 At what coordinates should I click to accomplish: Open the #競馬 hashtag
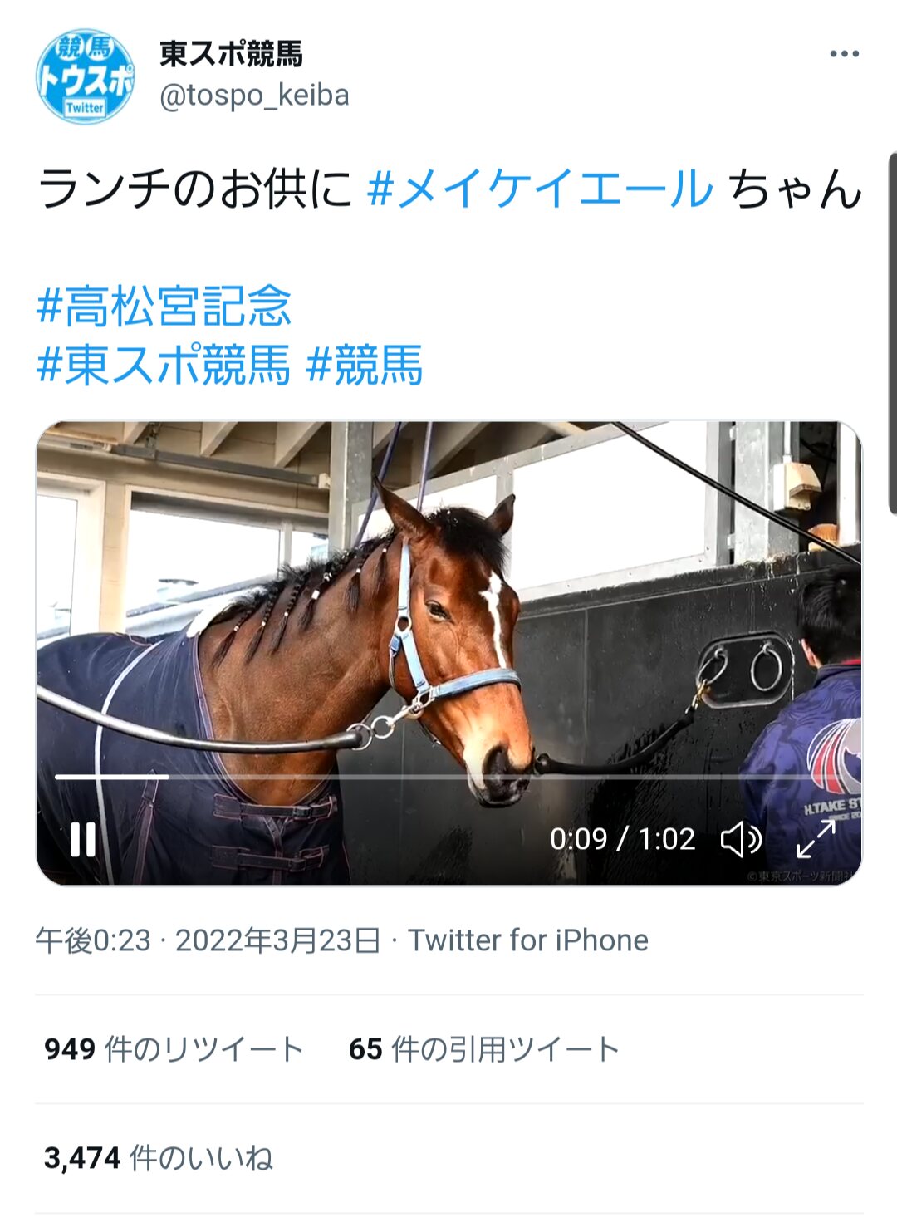click(x=365, y=365)
